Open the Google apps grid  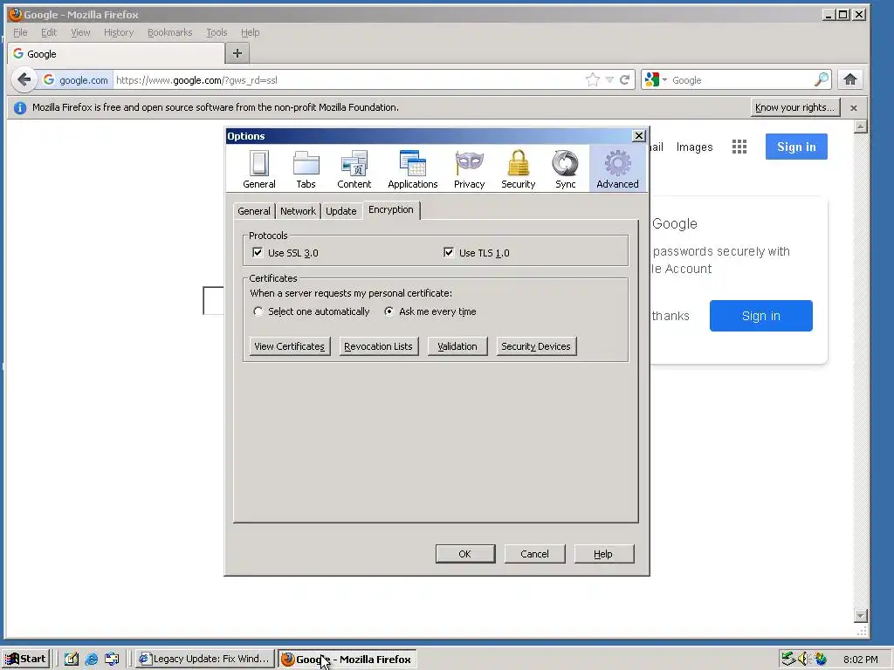click(x=739, y=147)
